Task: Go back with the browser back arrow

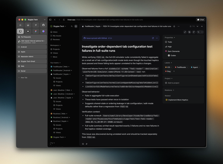Action: click(55, 20)
